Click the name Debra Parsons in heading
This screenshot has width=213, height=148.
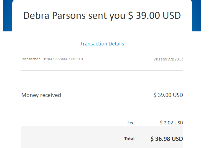(54, 16)
